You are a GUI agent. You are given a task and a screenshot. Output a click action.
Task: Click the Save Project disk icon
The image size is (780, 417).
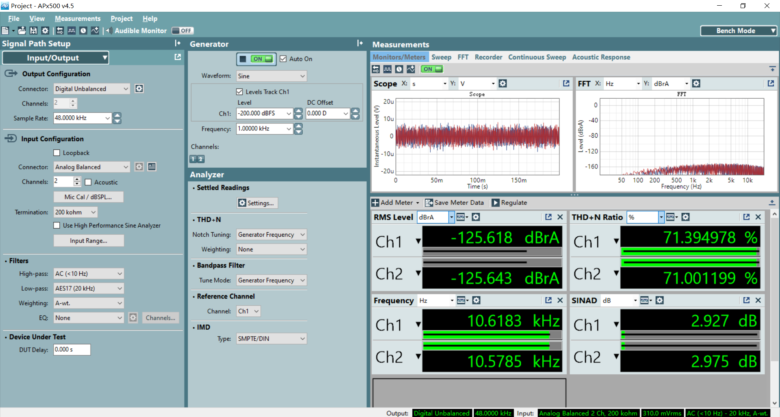[x=33, y=30]
